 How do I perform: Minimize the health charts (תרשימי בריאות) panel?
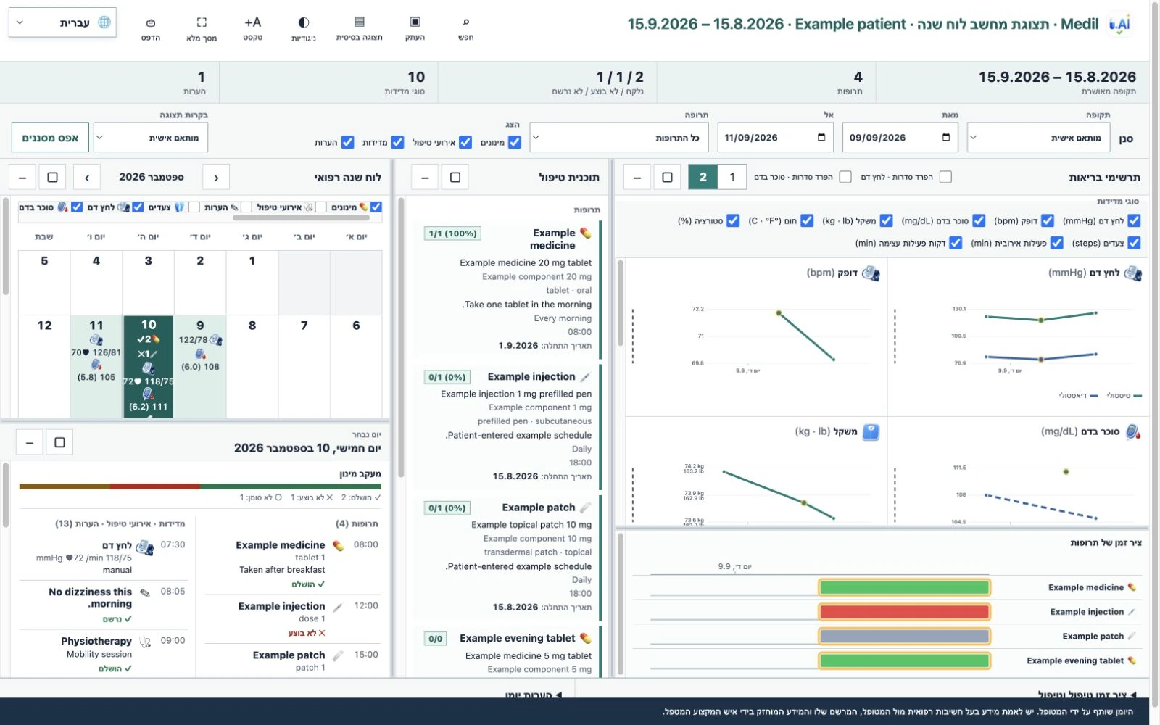point(637,177)
